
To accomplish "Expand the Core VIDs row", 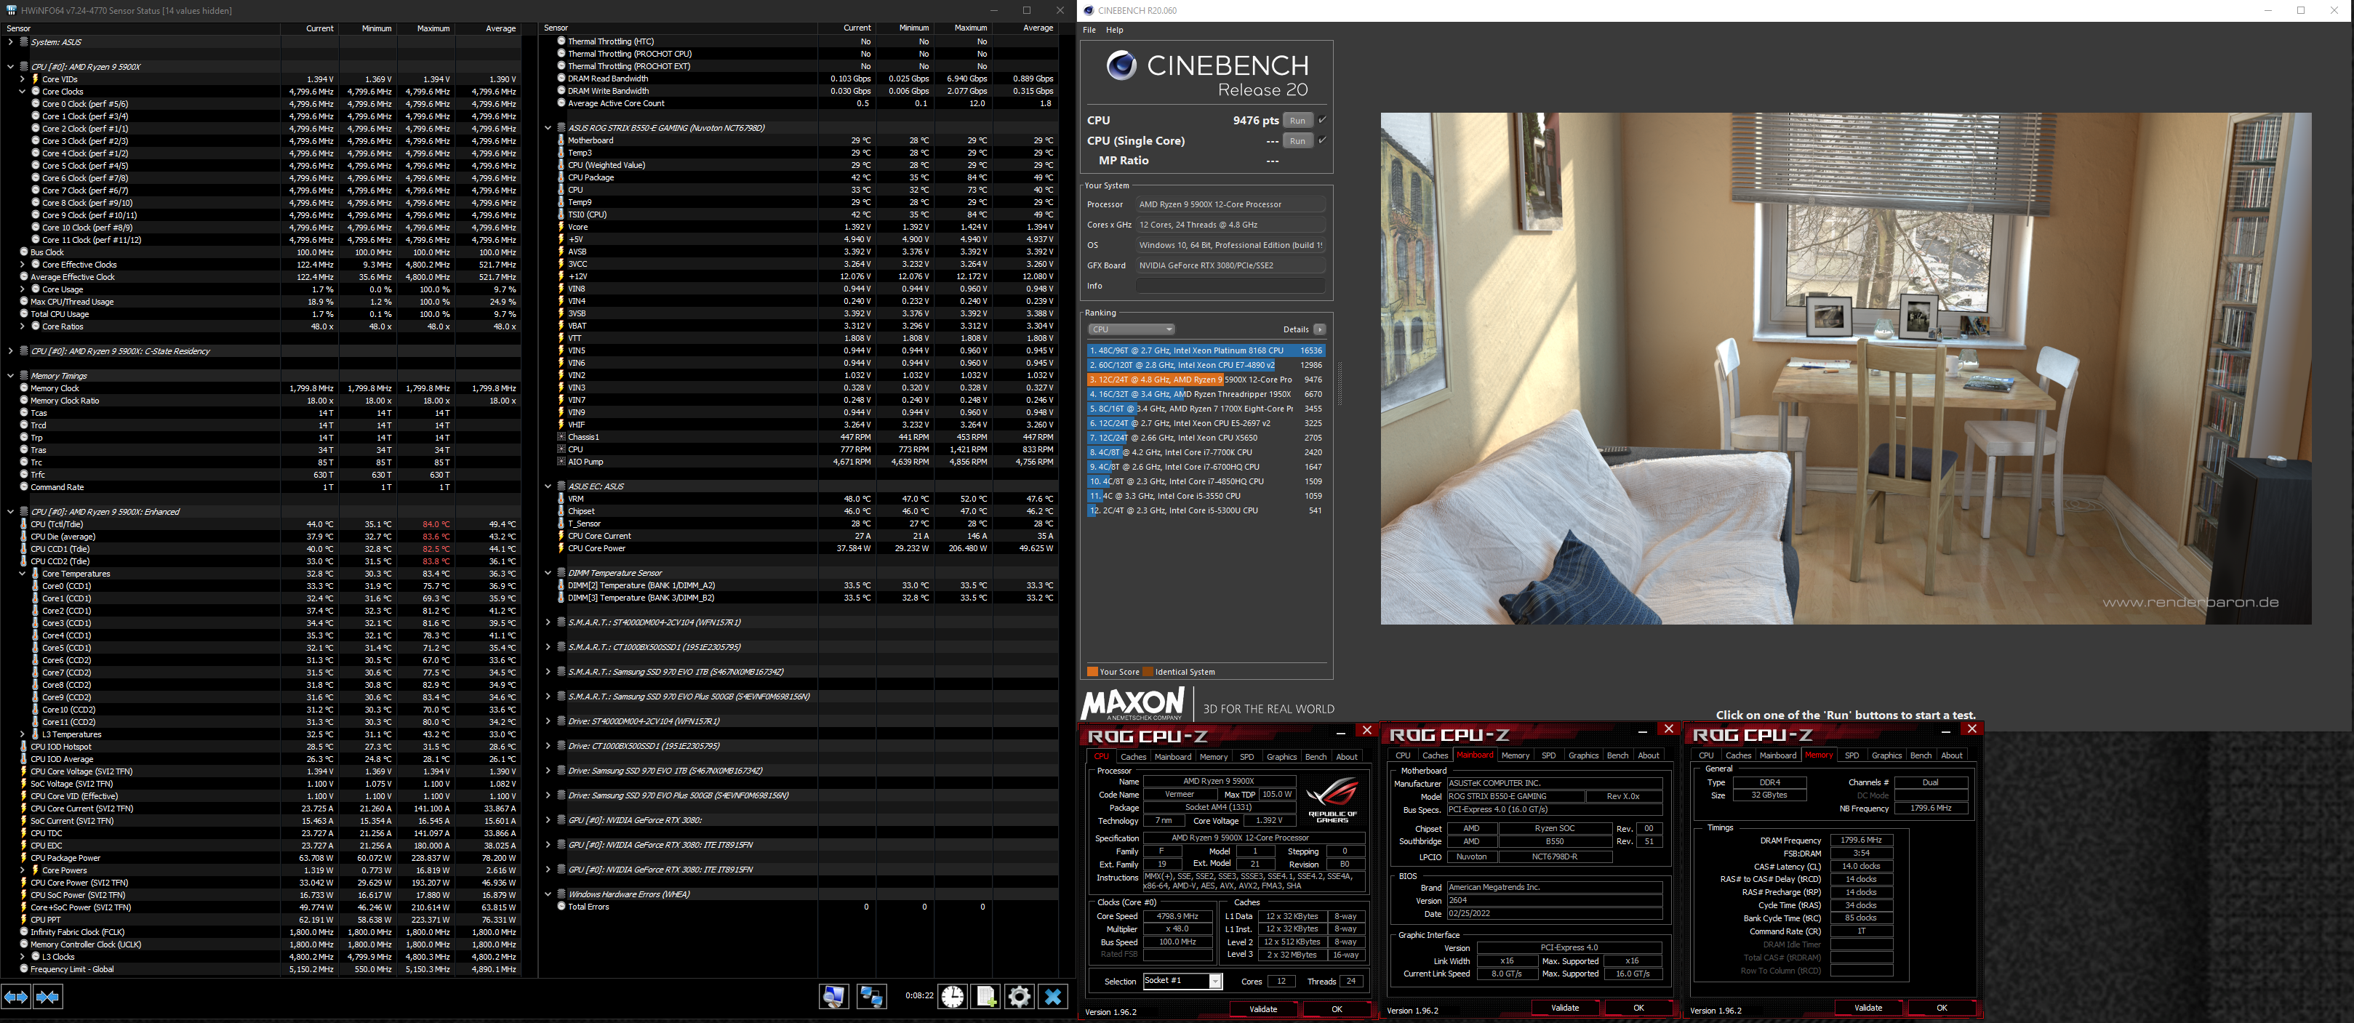I will pyautogui.click(x=22, y=79).
